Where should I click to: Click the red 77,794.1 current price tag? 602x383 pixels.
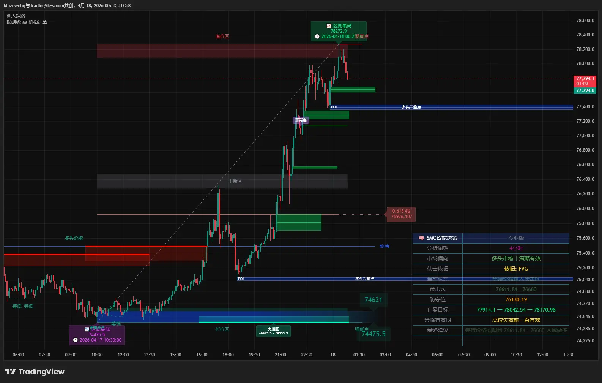(585, 81)
